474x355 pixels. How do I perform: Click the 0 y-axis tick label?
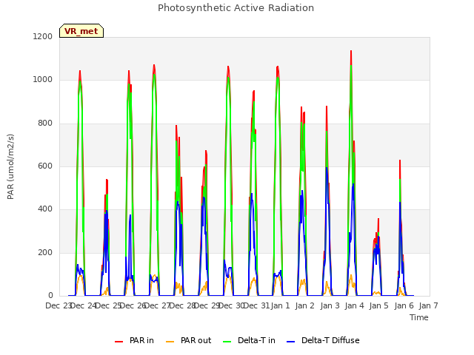[50, 296]
